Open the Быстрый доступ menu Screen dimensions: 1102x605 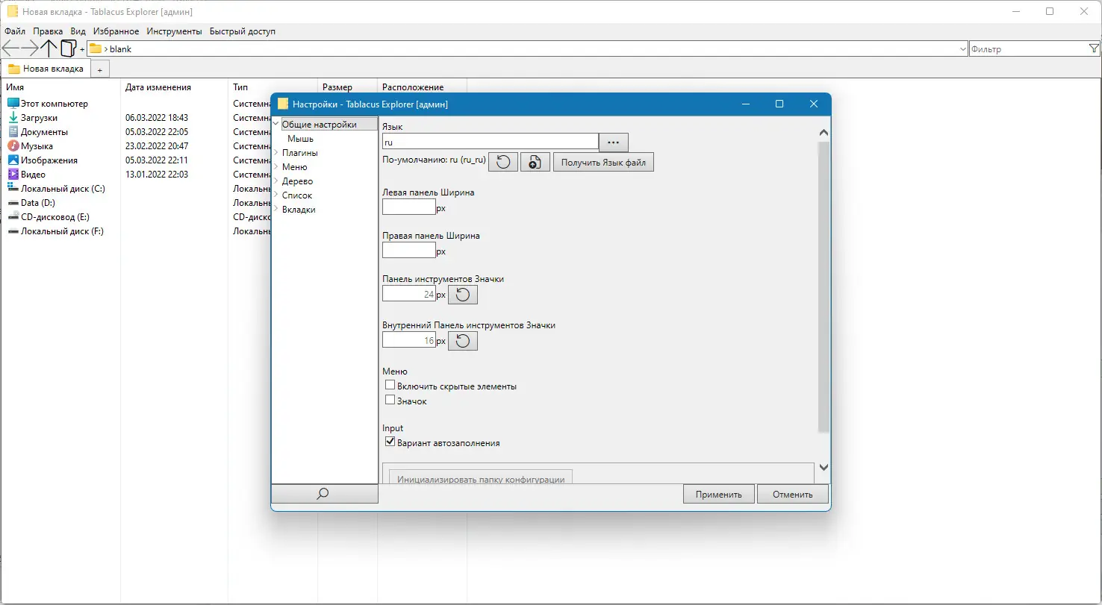point(243,31)
